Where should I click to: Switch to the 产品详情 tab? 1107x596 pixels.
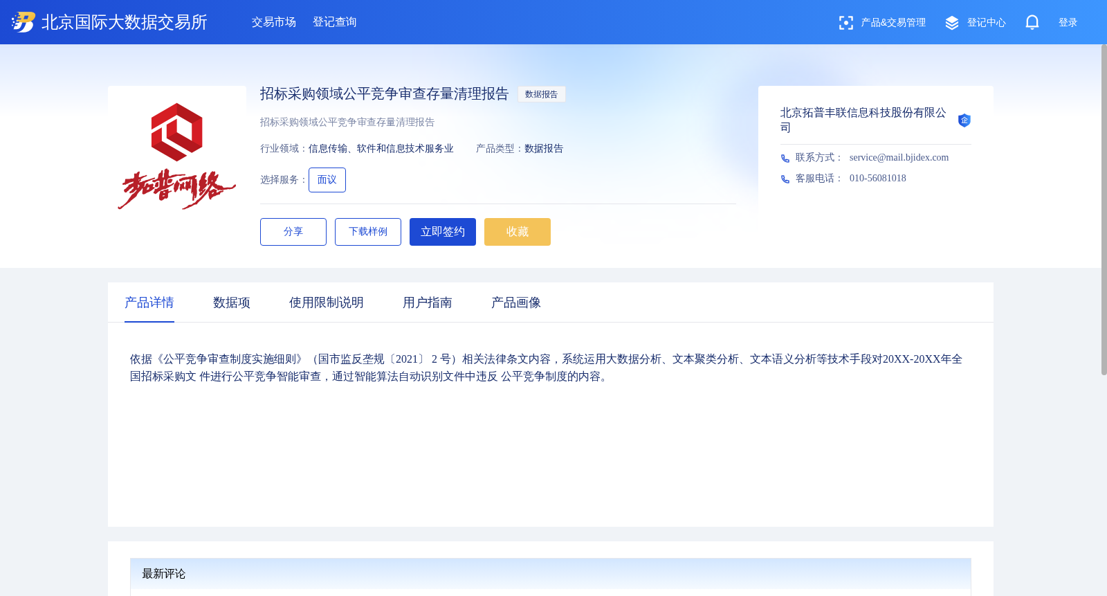click(149, 302)
